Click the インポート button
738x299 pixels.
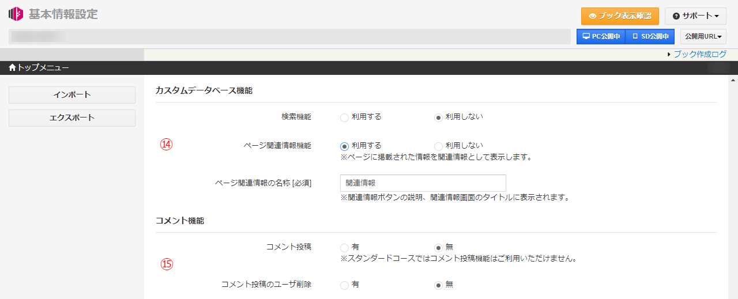pos(72,95)
